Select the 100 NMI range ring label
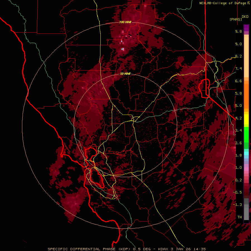 pos(125,22)
